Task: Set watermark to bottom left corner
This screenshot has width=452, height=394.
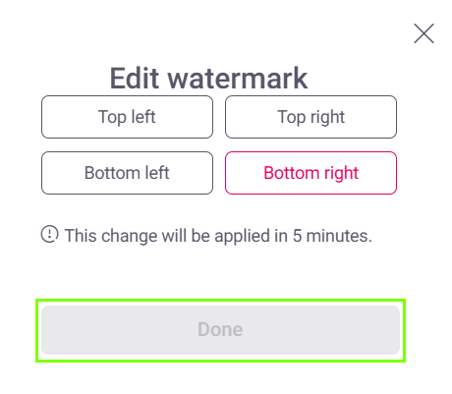Action: pyautogui.click(x=127, y=173)
